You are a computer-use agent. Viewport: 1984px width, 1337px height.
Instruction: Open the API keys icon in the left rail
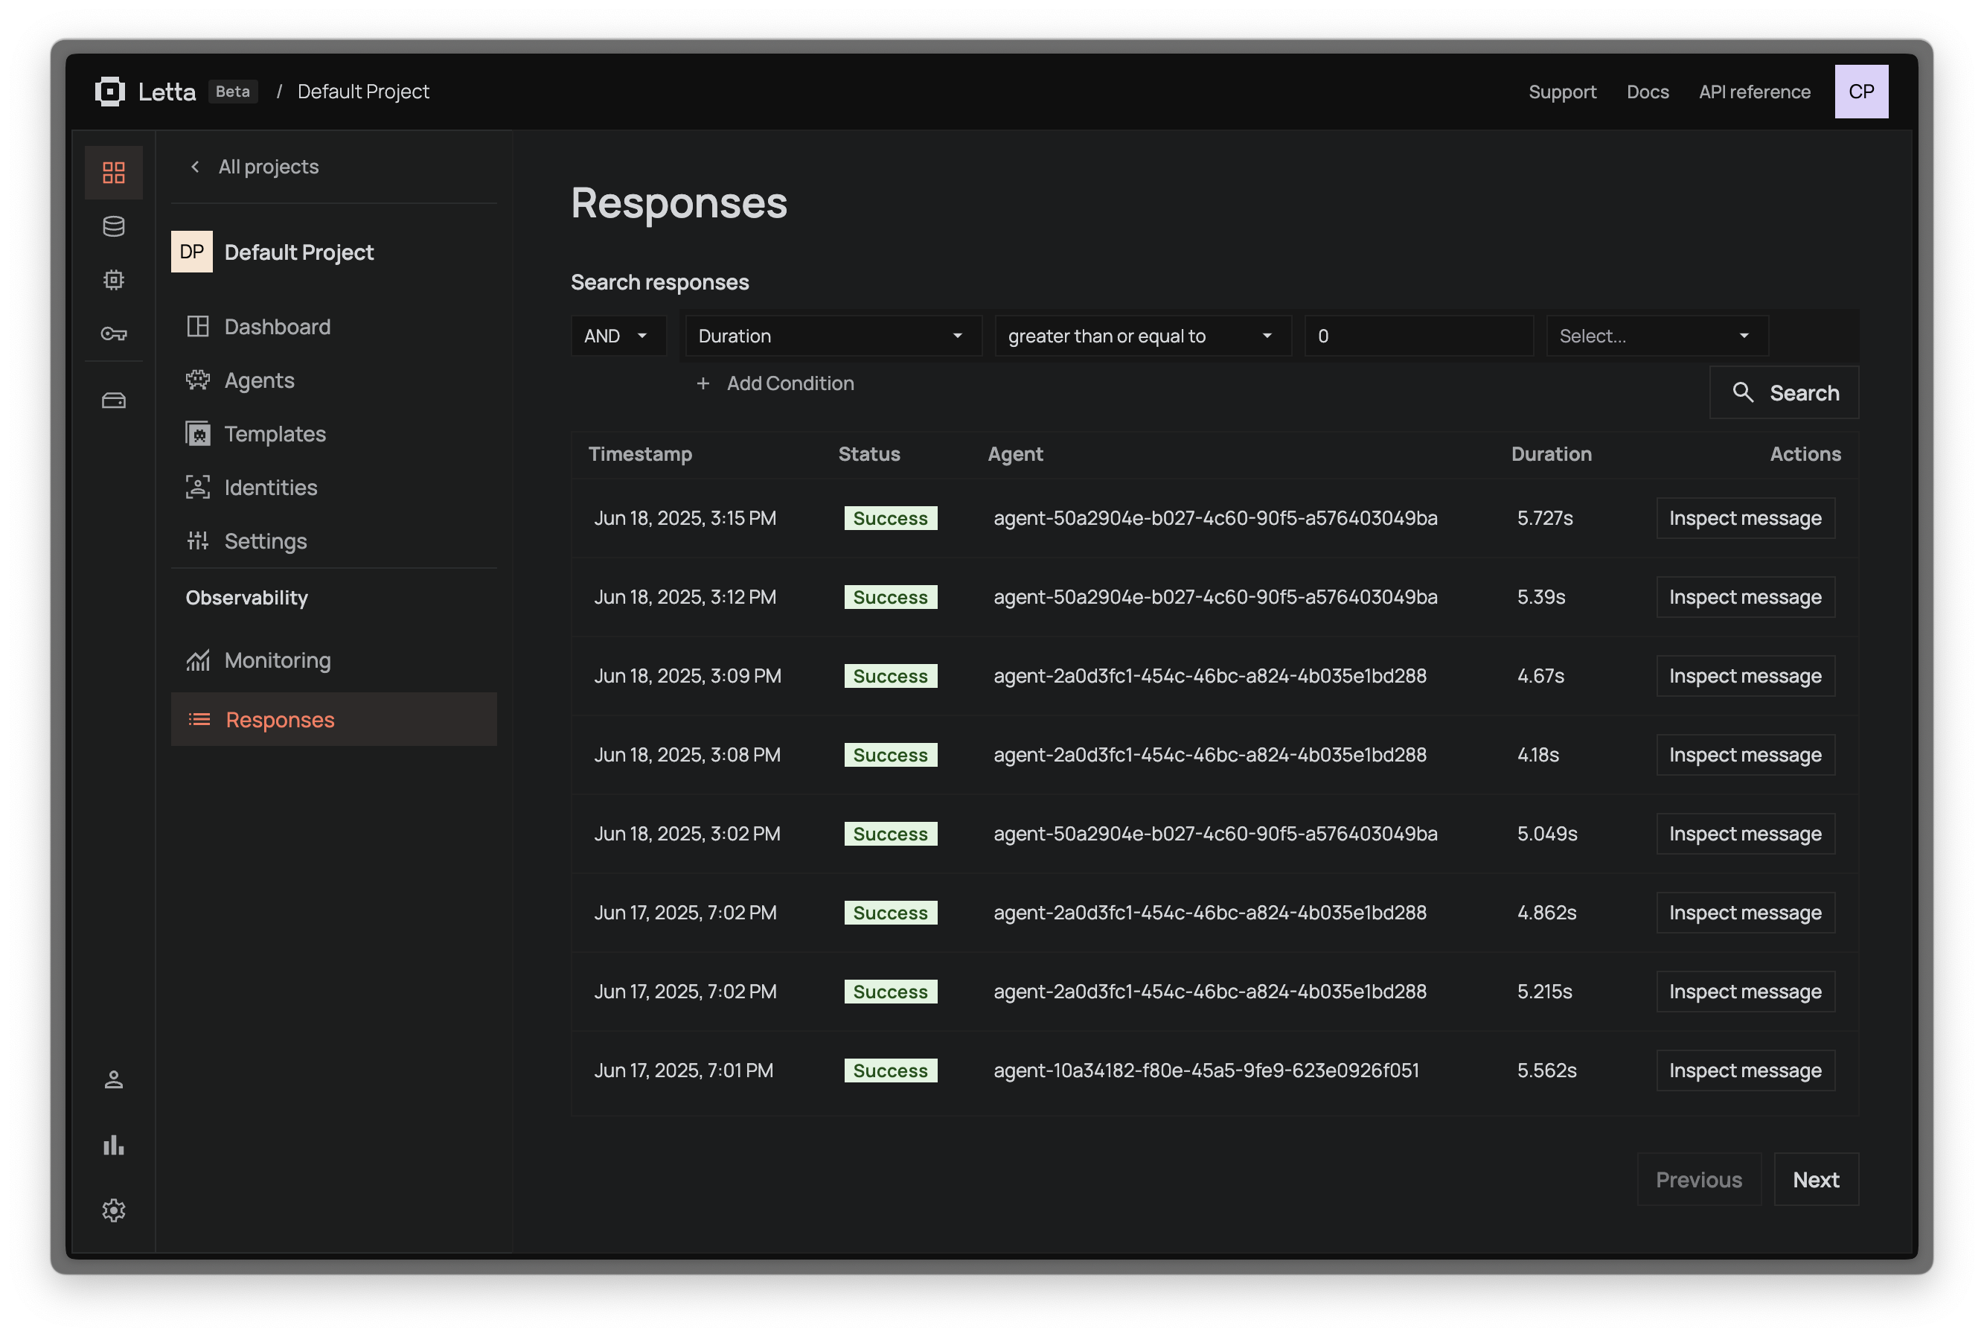pos(113,334)
